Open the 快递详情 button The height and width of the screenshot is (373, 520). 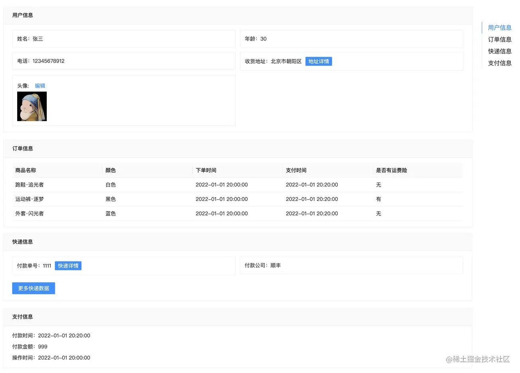(68, 266)
